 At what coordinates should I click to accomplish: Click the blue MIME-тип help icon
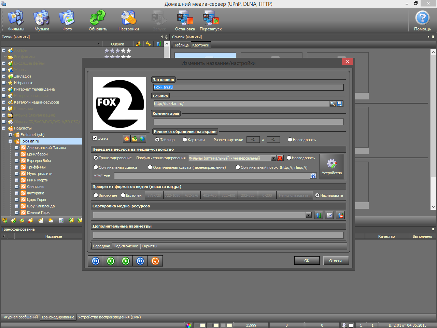313,176
